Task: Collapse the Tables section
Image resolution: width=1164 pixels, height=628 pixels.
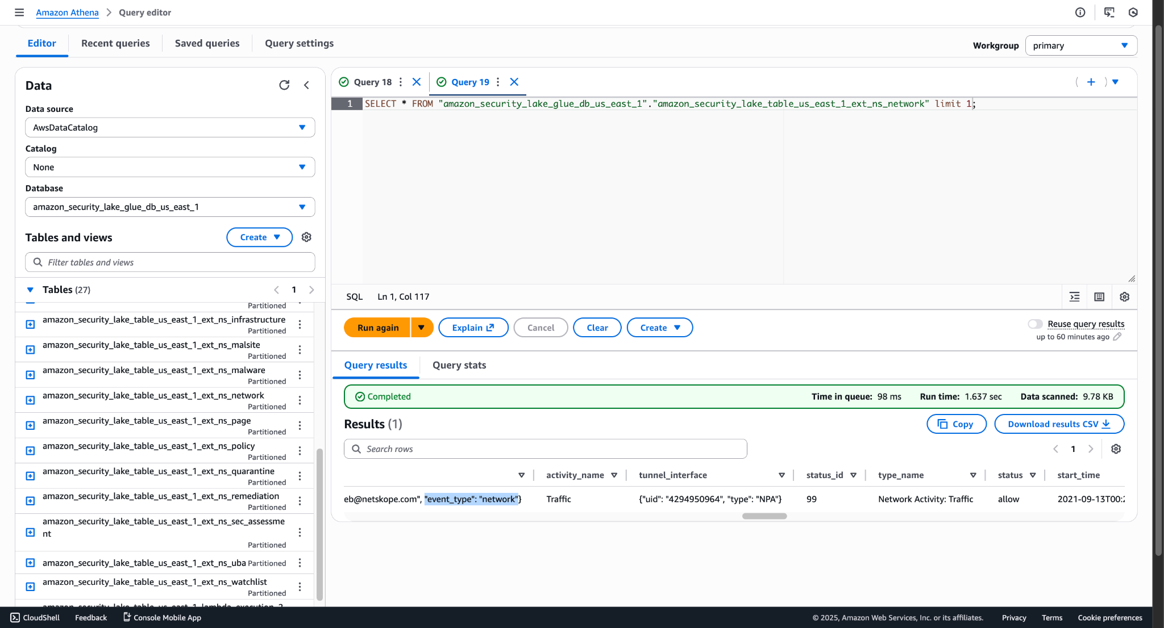Action: pos(30,290)
